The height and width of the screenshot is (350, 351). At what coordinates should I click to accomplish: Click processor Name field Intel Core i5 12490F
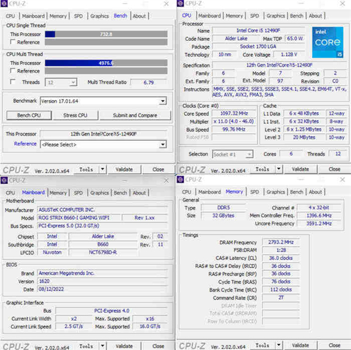tap(259, 30)
